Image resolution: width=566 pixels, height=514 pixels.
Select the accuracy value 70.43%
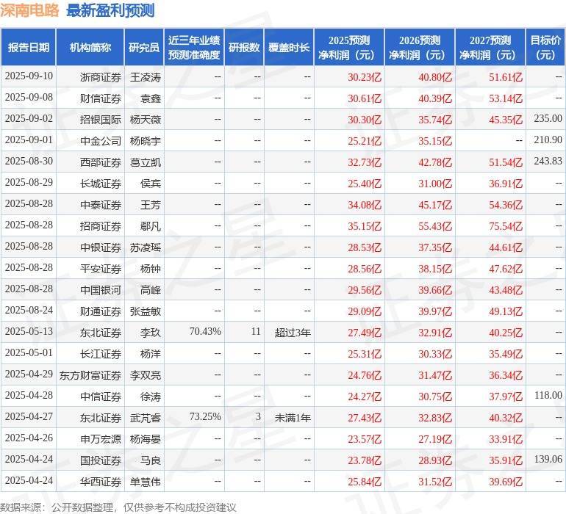pyautogui.click(x=205, y=331)
